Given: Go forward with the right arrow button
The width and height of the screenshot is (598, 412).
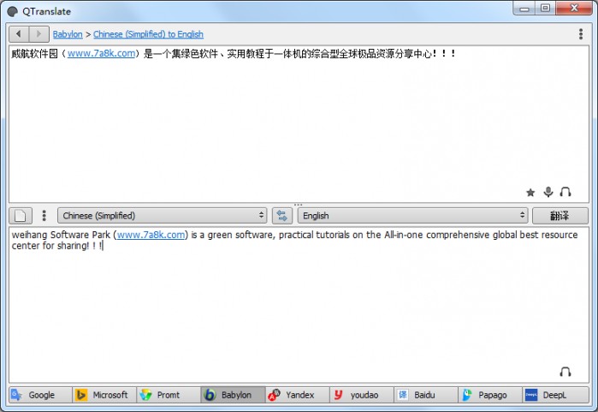Looking at the screenshot, I should [38, 34].
